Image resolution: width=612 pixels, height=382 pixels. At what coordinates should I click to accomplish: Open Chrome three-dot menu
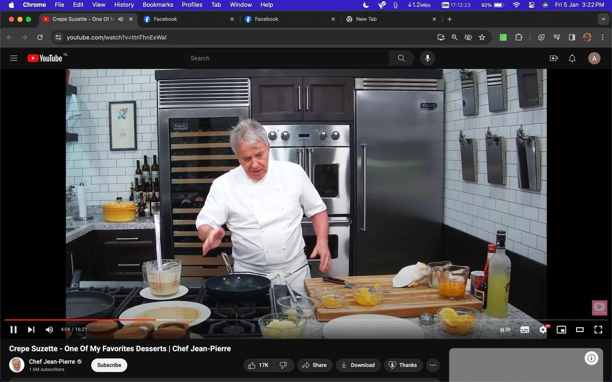[602, 37]
